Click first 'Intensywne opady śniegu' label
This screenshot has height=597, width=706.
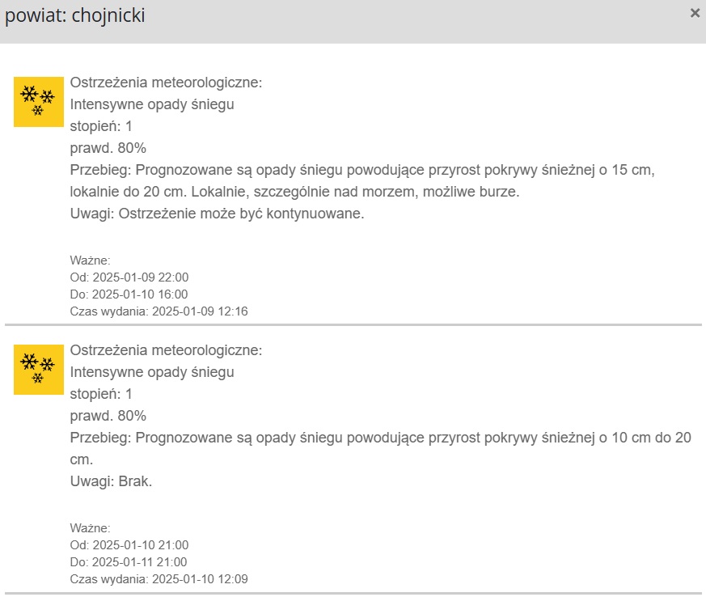click(x=152, y=104)
